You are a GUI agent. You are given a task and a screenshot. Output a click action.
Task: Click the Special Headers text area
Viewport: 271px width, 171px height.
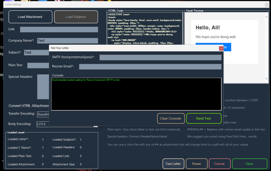click(43, 87)
